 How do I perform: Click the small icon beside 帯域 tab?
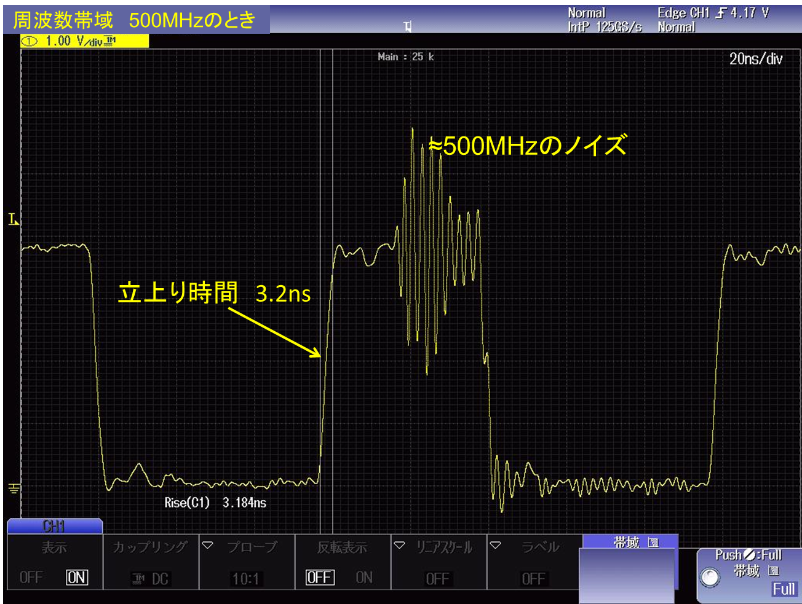click(653, 543)
